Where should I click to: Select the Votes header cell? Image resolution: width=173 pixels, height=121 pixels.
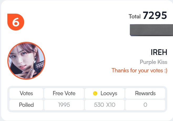pos(26,93)
